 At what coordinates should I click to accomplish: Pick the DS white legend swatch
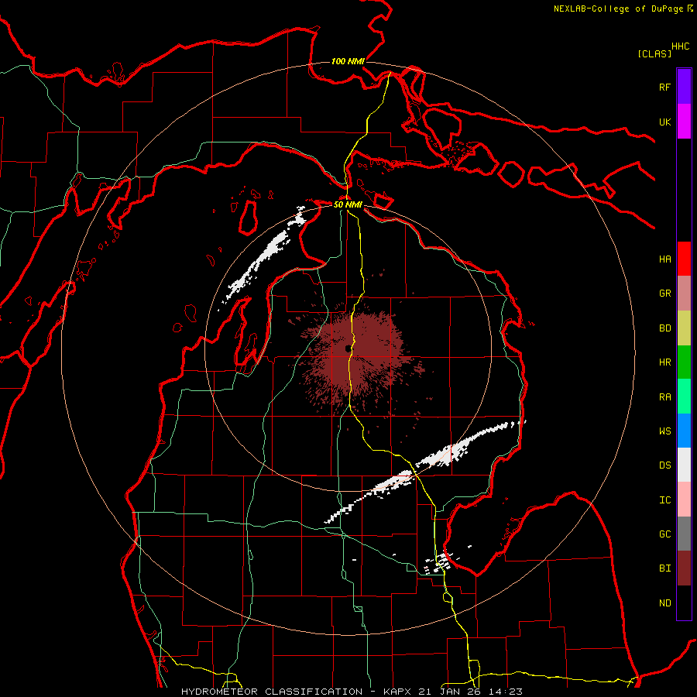684,465
